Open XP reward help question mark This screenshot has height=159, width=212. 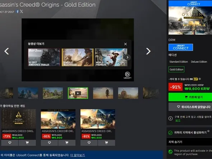200,79
